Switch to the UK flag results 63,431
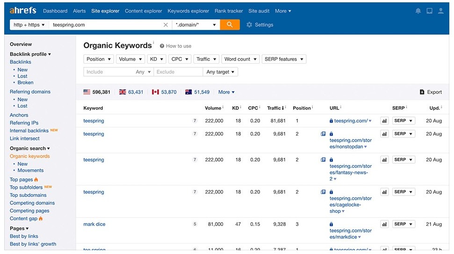Viewport: 454px width, 254px height. pos(131,92)
